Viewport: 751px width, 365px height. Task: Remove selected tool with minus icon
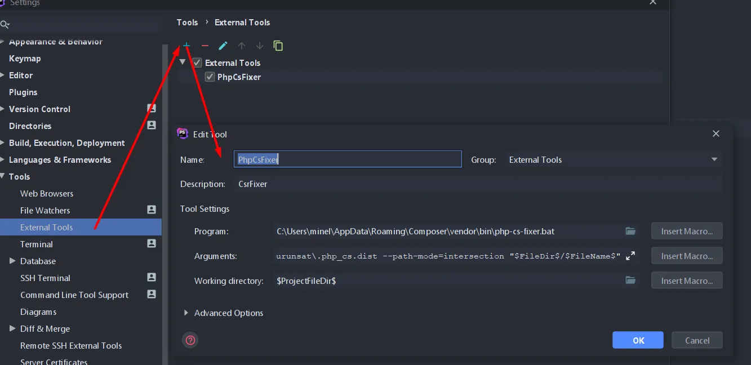pyautogui.click(x=205, y=46)
